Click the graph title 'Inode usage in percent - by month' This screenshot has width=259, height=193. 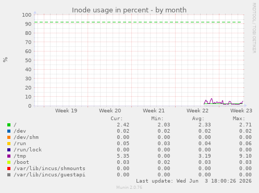click(x=129, y=10)
